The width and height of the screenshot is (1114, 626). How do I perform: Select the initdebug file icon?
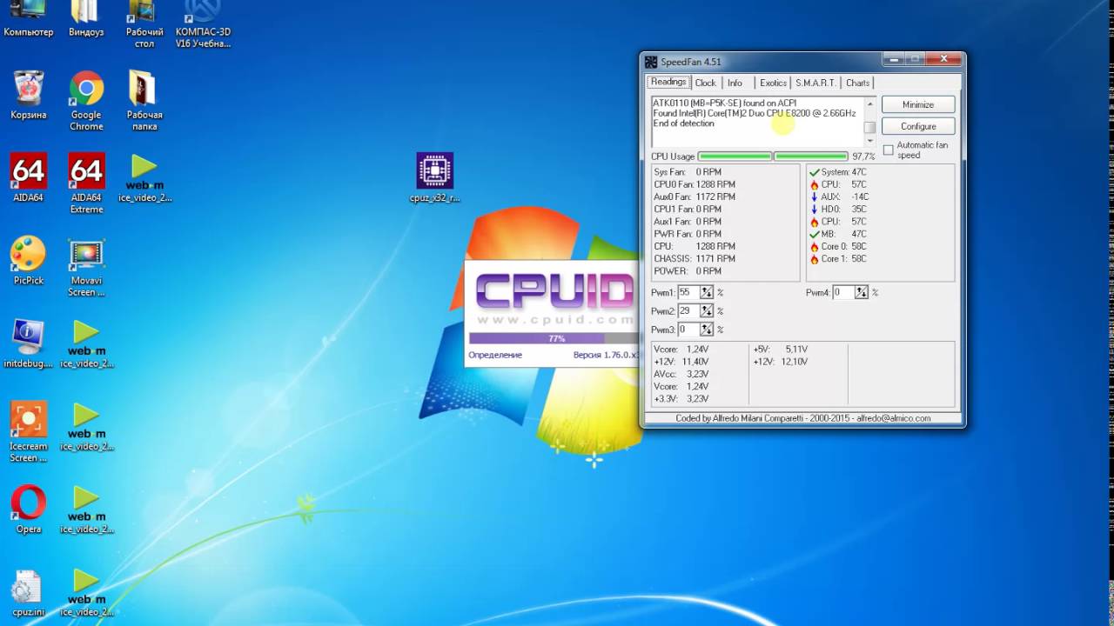[29, 344]
